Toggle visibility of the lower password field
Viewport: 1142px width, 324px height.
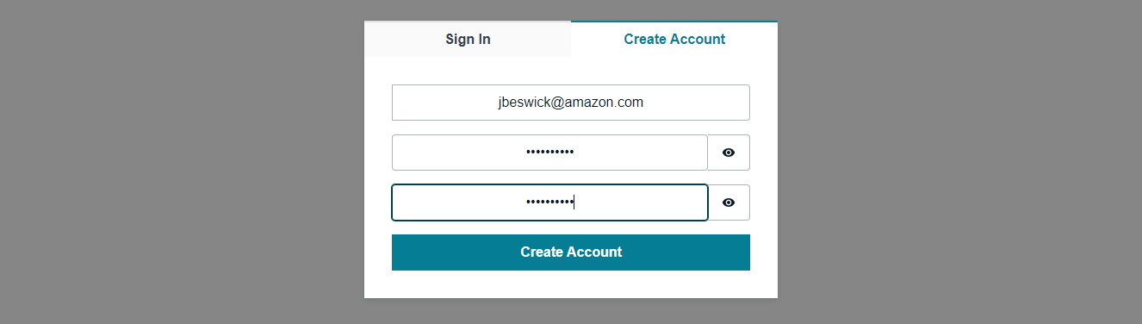pyautogui.click(x=729, y=202)
